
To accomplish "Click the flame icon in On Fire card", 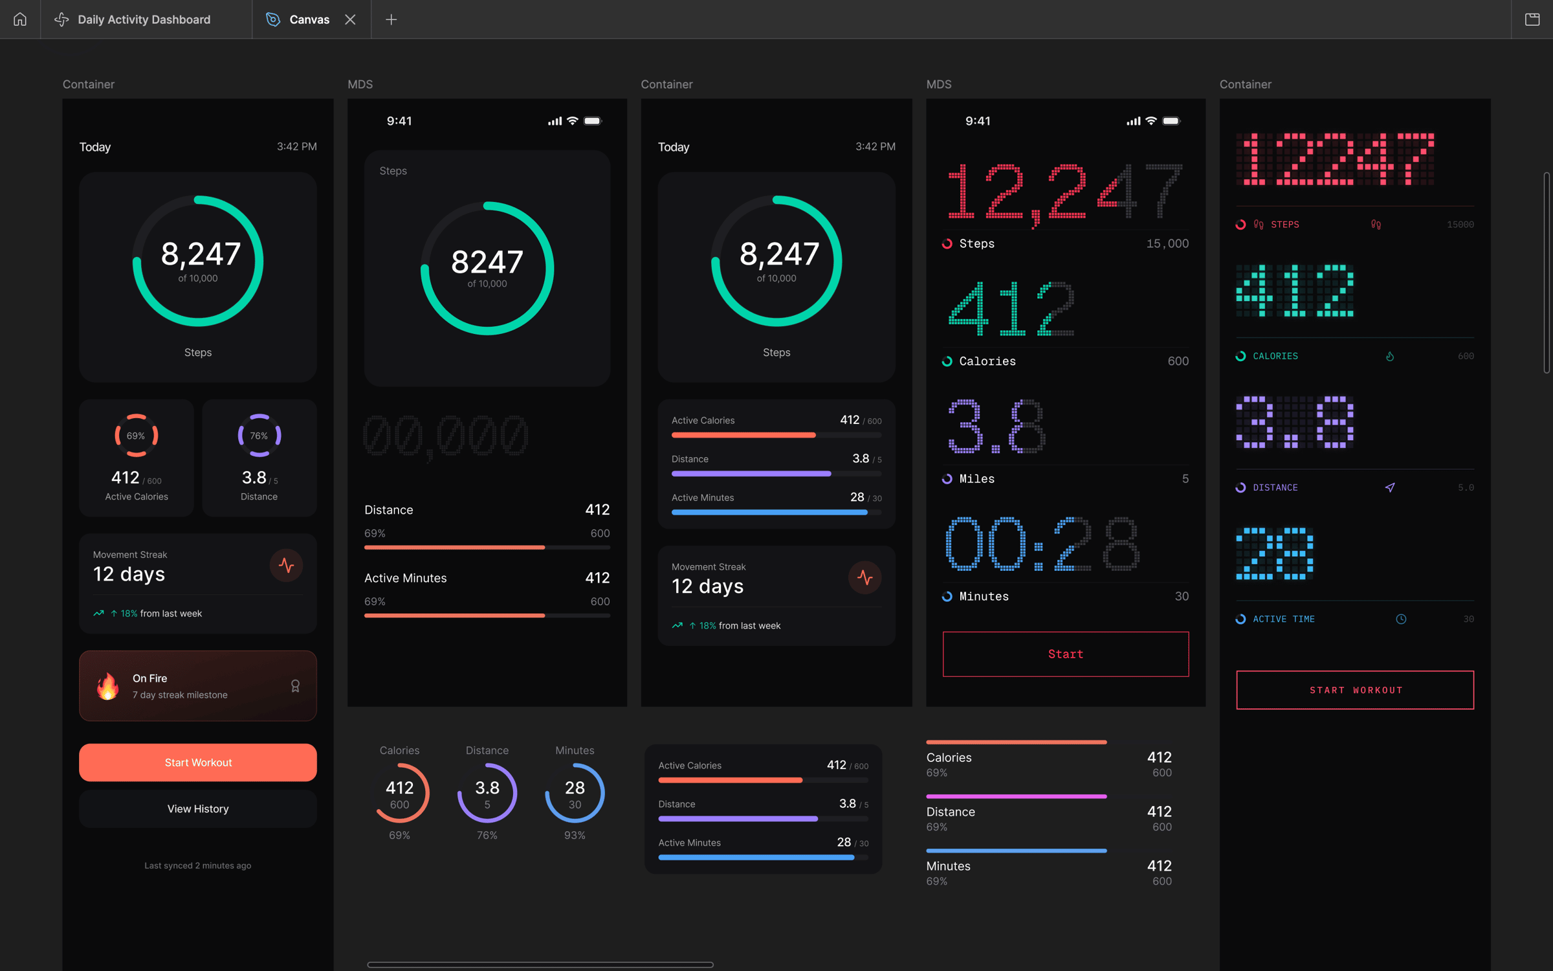I will [x=107, y=686].
